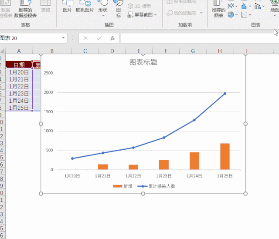The width and height of the screenshot is (279, 239).
Task: Click the orange 新增 bar for 1月24日
Action: click(194, 161)
